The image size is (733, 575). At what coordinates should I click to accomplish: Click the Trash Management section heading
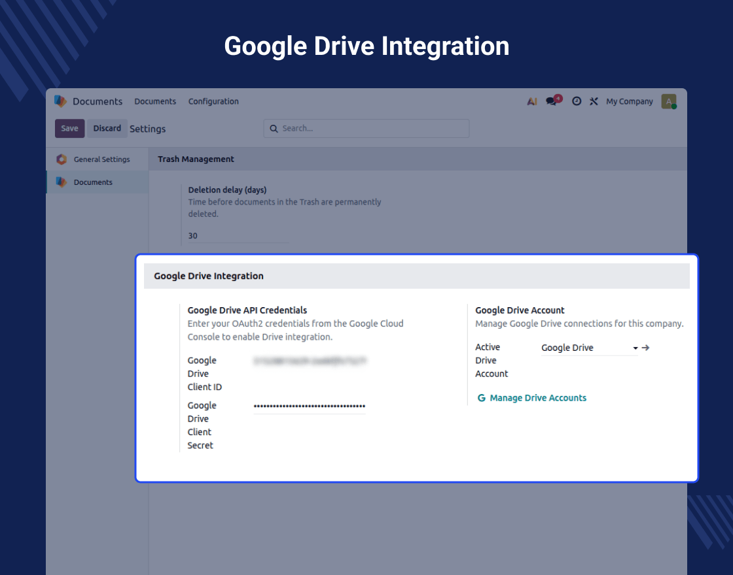pos(196,159)
